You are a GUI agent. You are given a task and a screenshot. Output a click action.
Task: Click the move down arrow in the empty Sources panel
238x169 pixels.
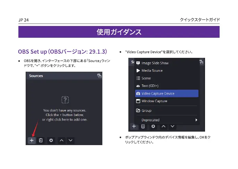70,140
